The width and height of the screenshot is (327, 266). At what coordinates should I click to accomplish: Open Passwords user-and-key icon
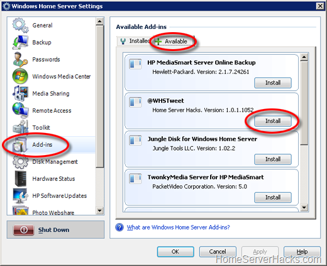tap(20, 59)
